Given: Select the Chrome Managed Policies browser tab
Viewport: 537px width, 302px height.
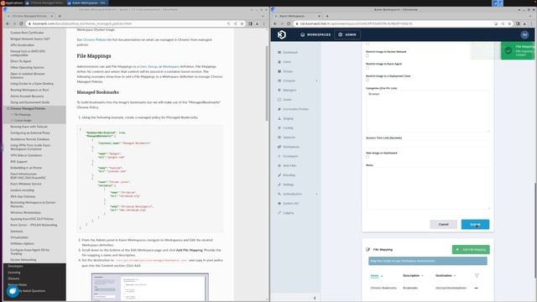Looking at the screenshot, I should 30,16.
